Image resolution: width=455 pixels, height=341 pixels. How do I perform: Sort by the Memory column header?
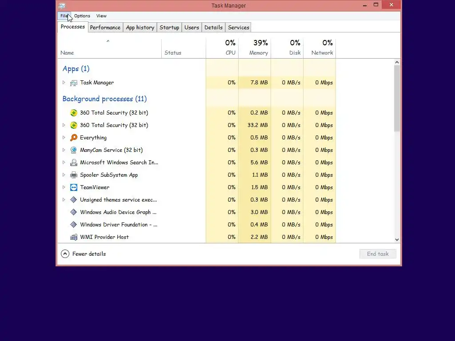(255, 48)
